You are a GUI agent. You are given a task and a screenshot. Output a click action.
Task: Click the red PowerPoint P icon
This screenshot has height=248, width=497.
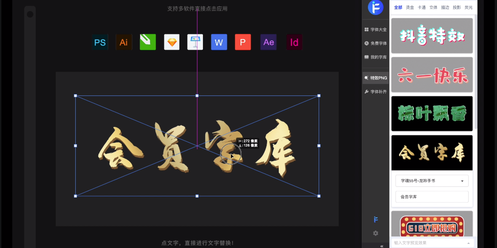(243, 42)
